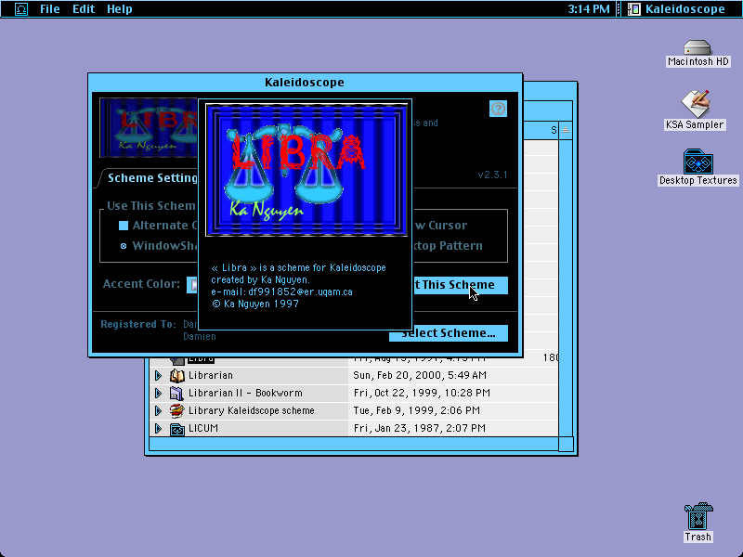Click the menu bar clock
The image size is (743, 557).
click(x=589, y=9)
